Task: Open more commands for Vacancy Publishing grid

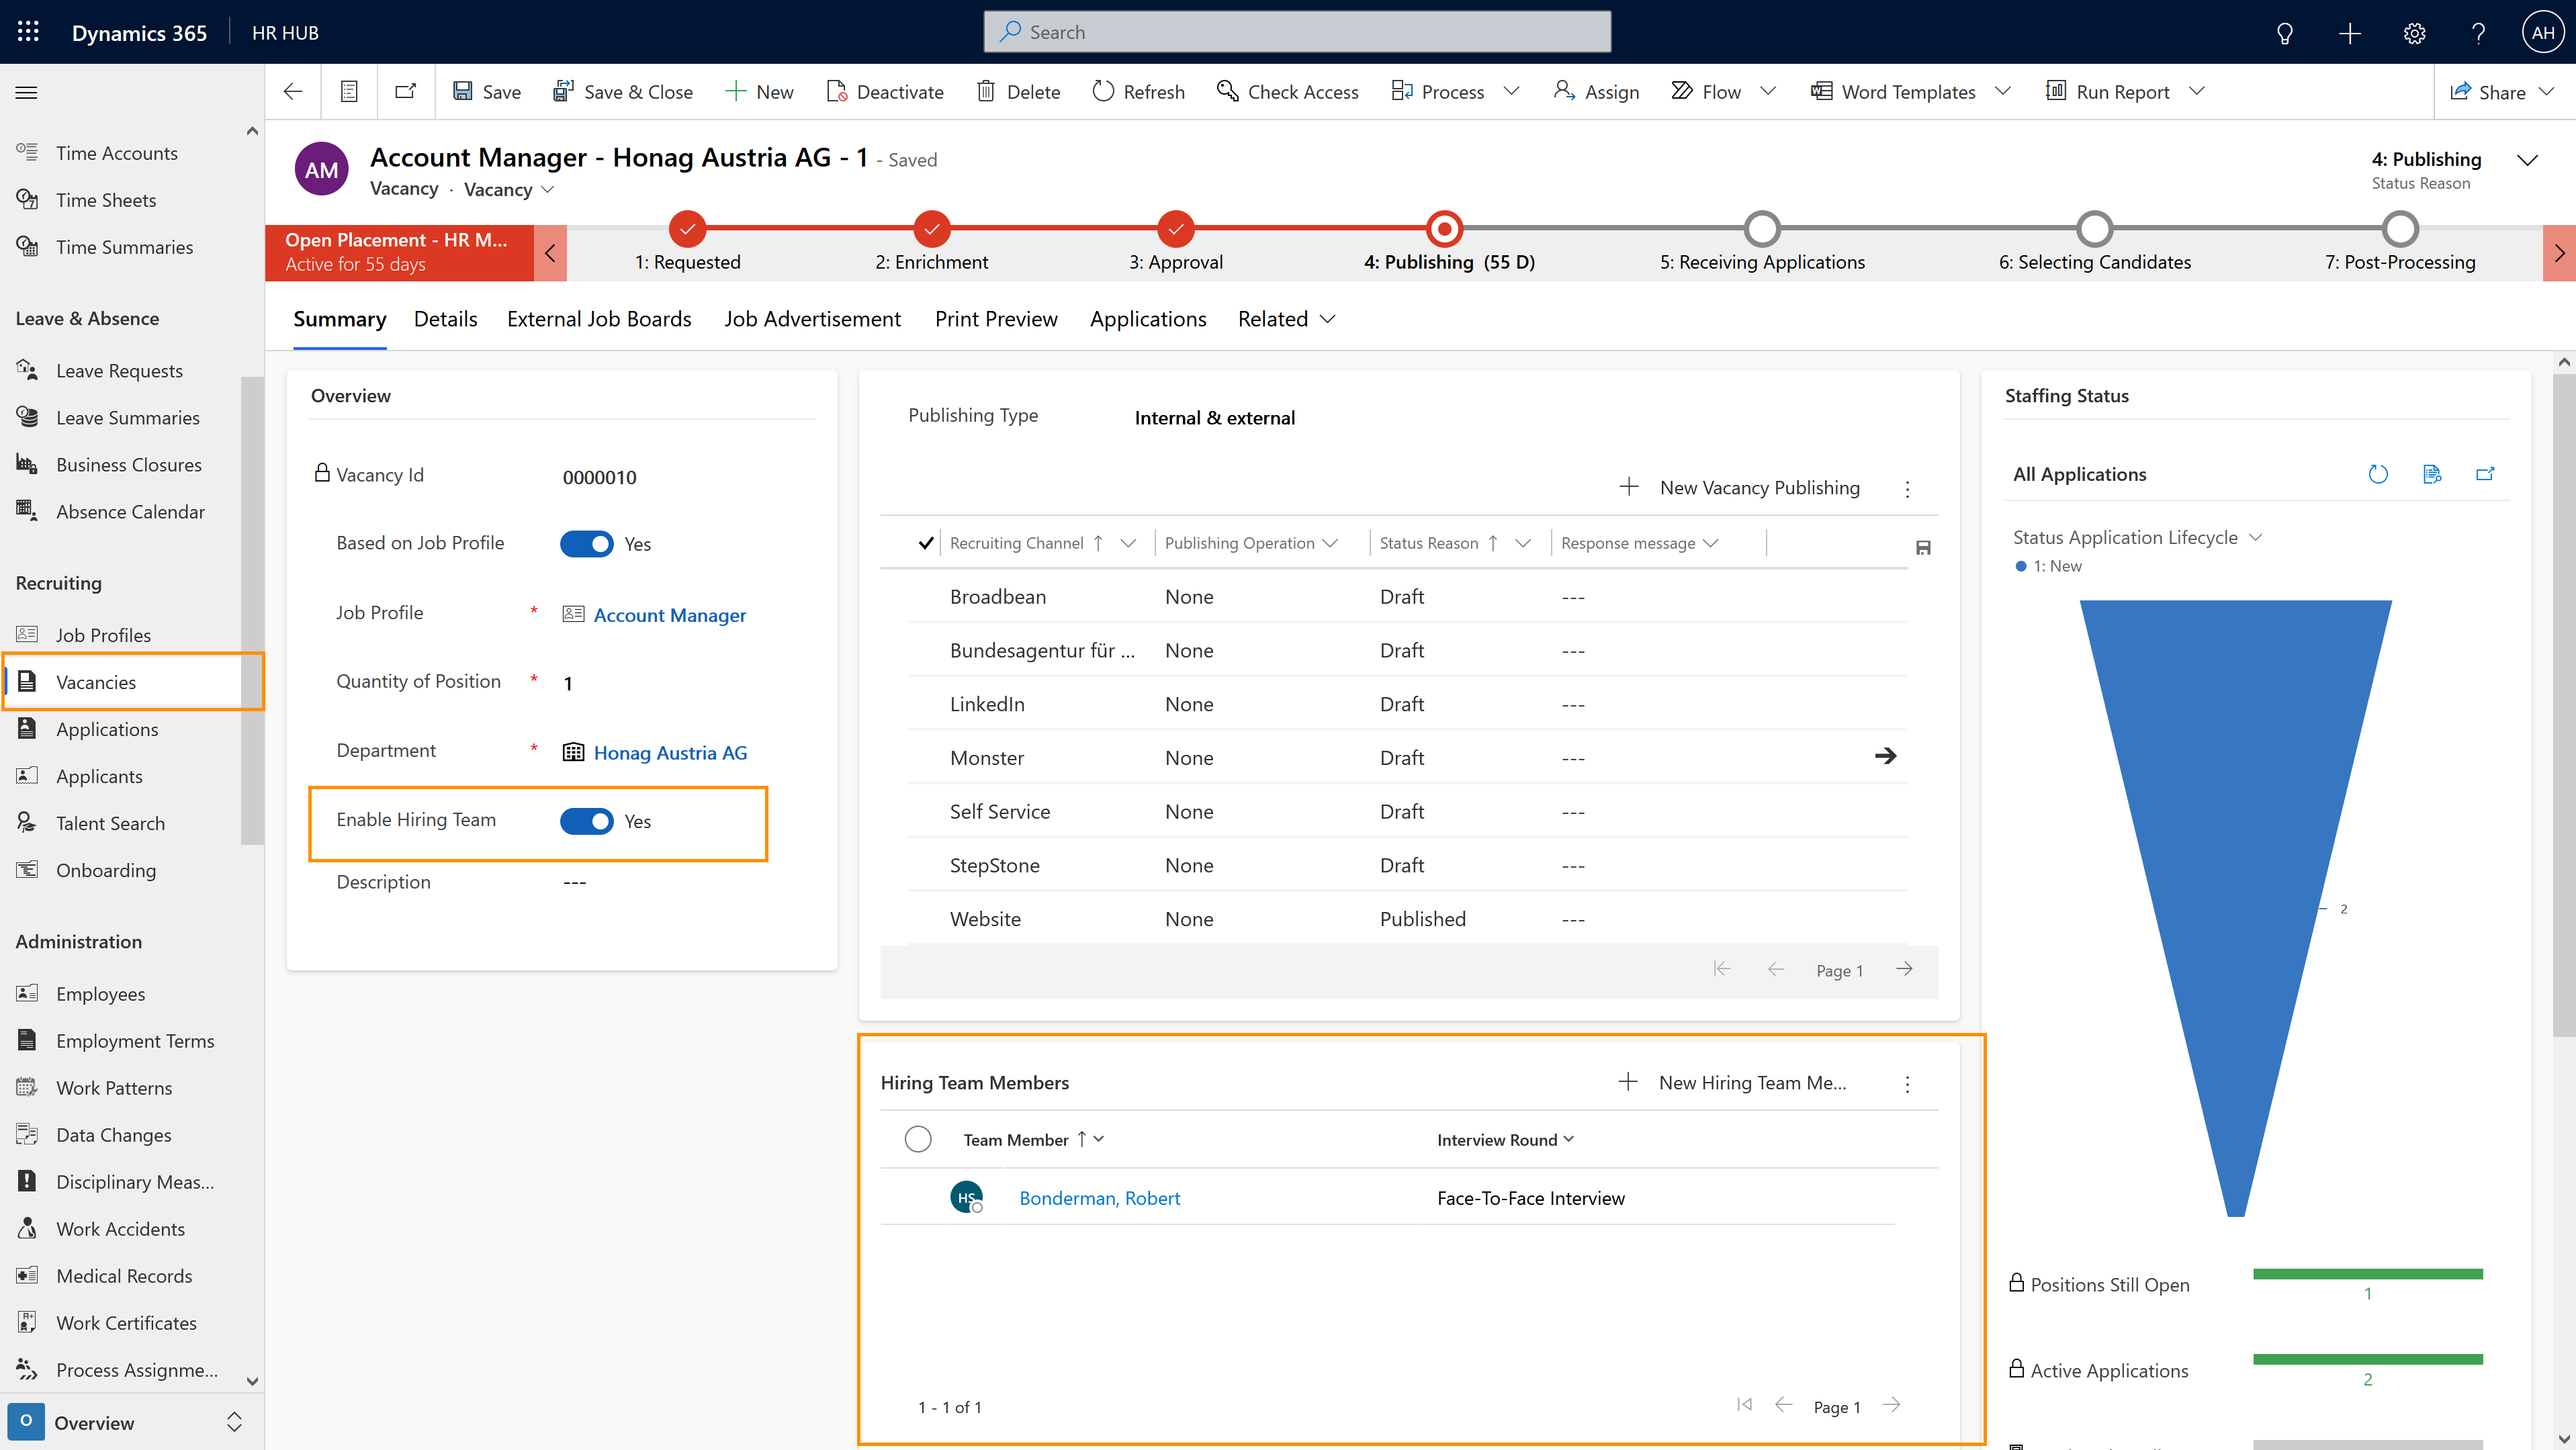Action: pyautogui.click(x=1907, y=489)
